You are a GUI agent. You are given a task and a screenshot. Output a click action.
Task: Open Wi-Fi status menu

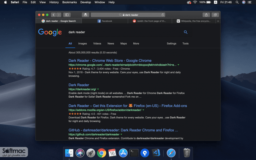[x=195, y=2]
